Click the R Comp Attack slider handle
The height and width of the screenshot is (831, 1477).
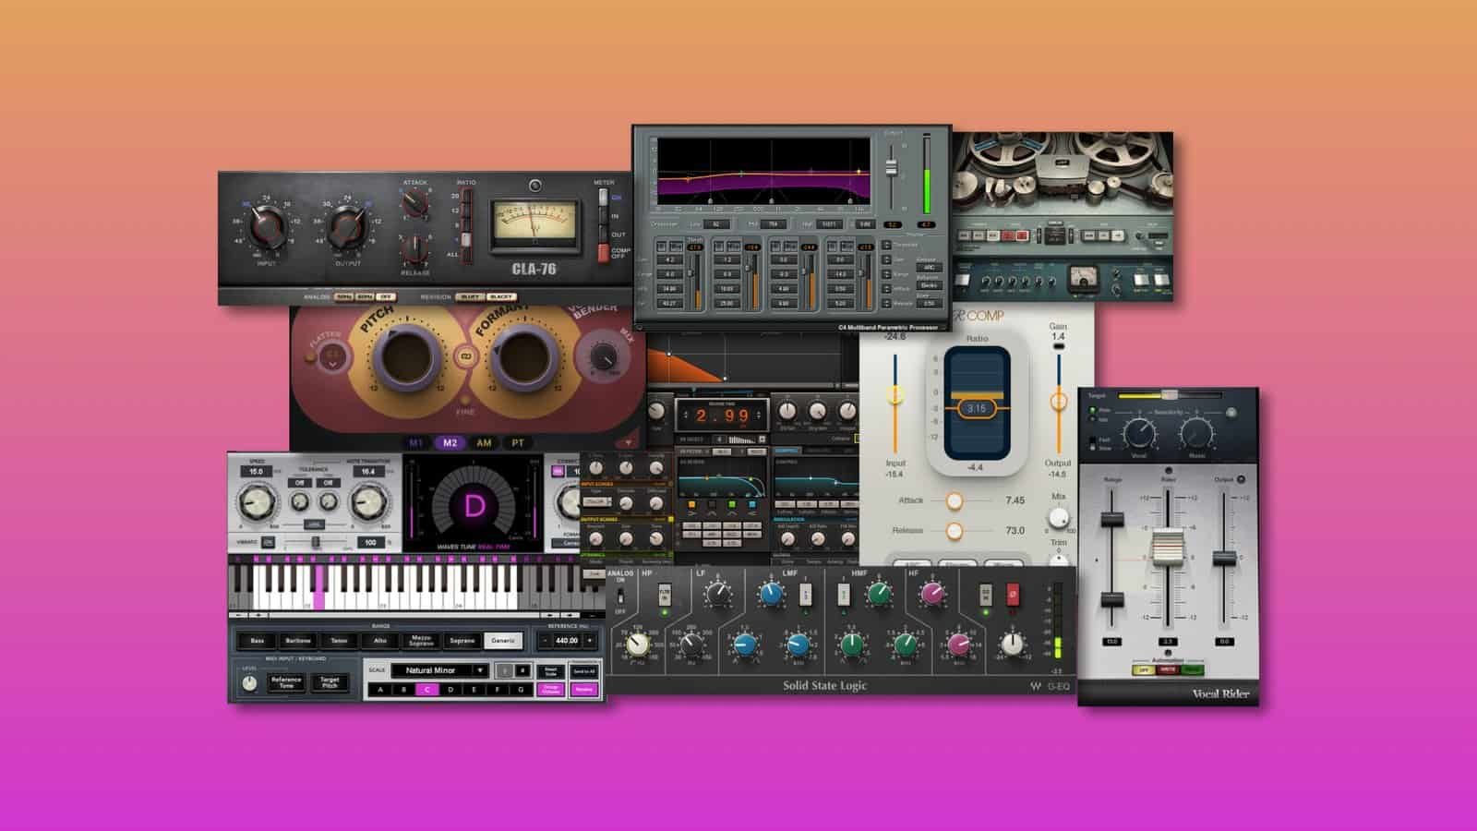[955, 500]
